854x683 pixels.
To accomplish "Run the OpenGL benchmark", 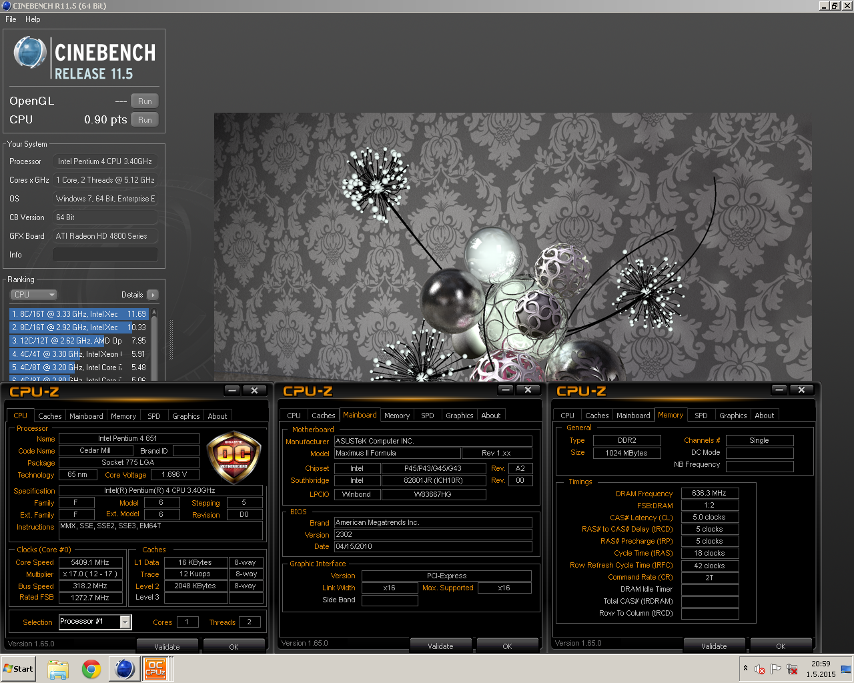I will point(145,101).
